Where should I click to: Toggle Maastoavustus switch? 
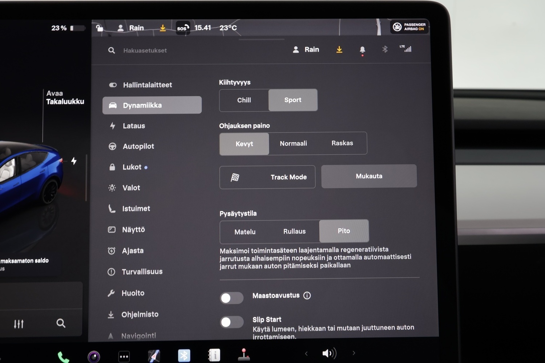231,298
